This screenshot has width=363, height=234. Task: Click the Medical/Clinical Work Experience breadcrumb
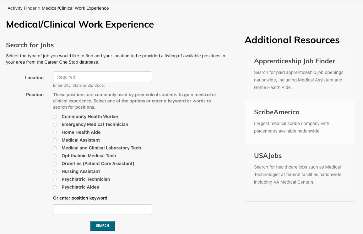75,8
